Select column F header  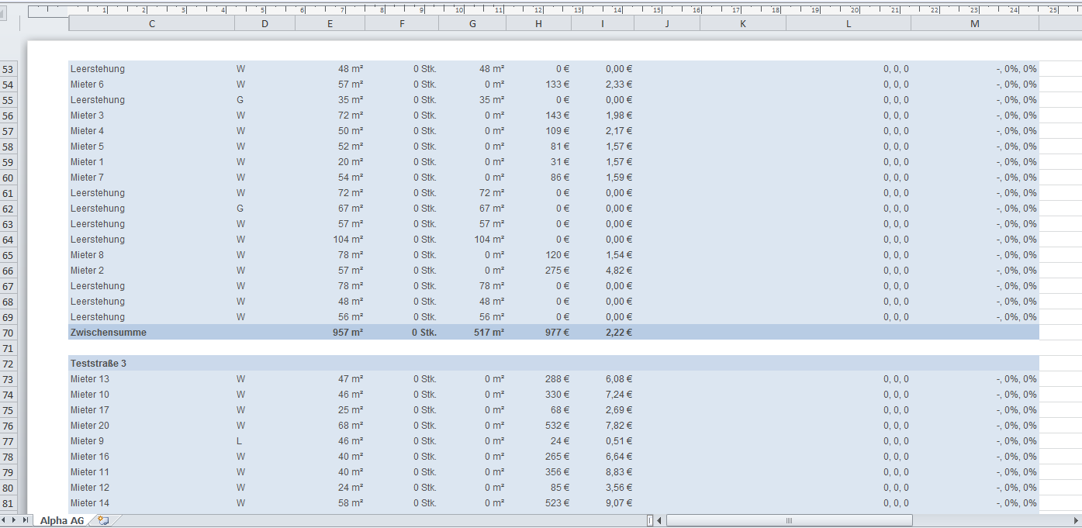(402, 24)
